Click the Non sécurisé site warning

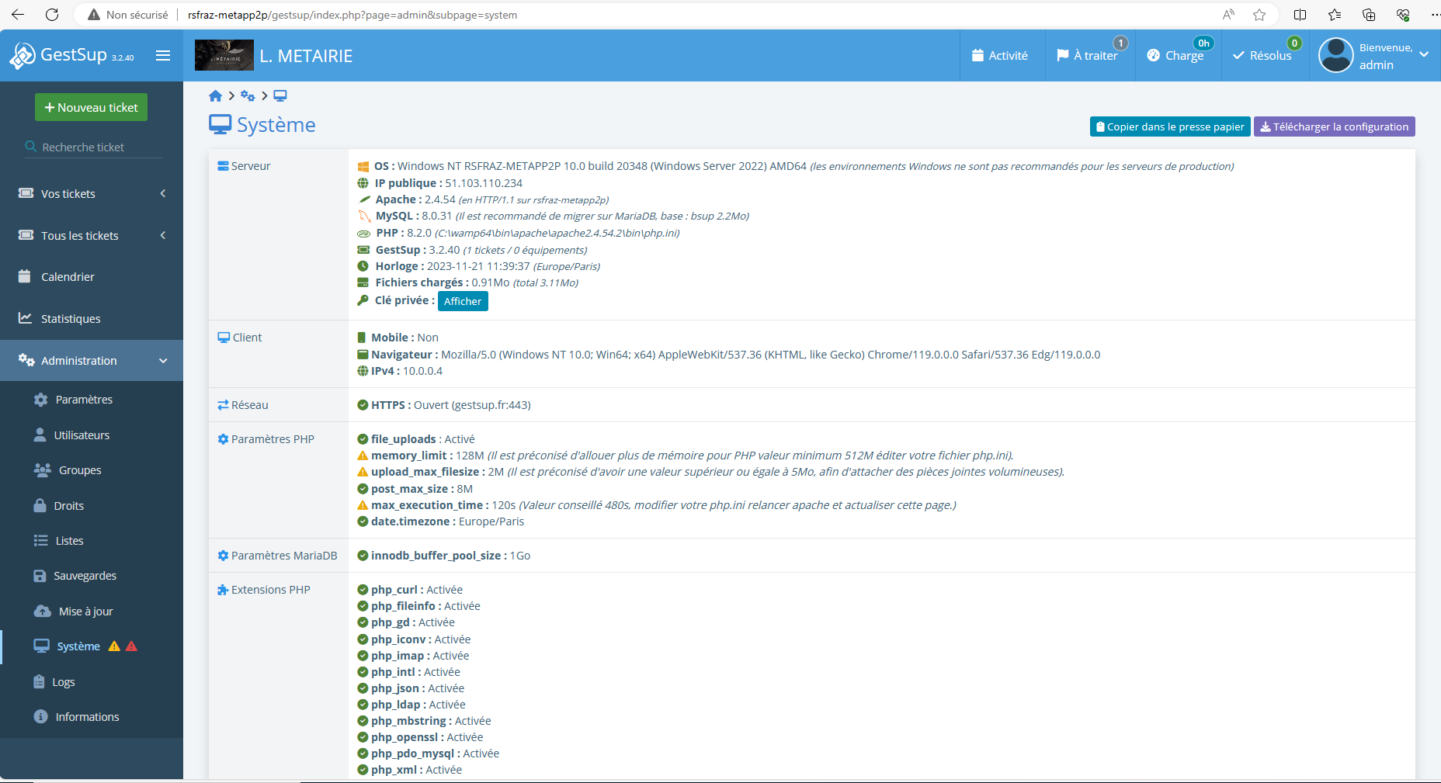pyautogui.click(x=128, y=15)
